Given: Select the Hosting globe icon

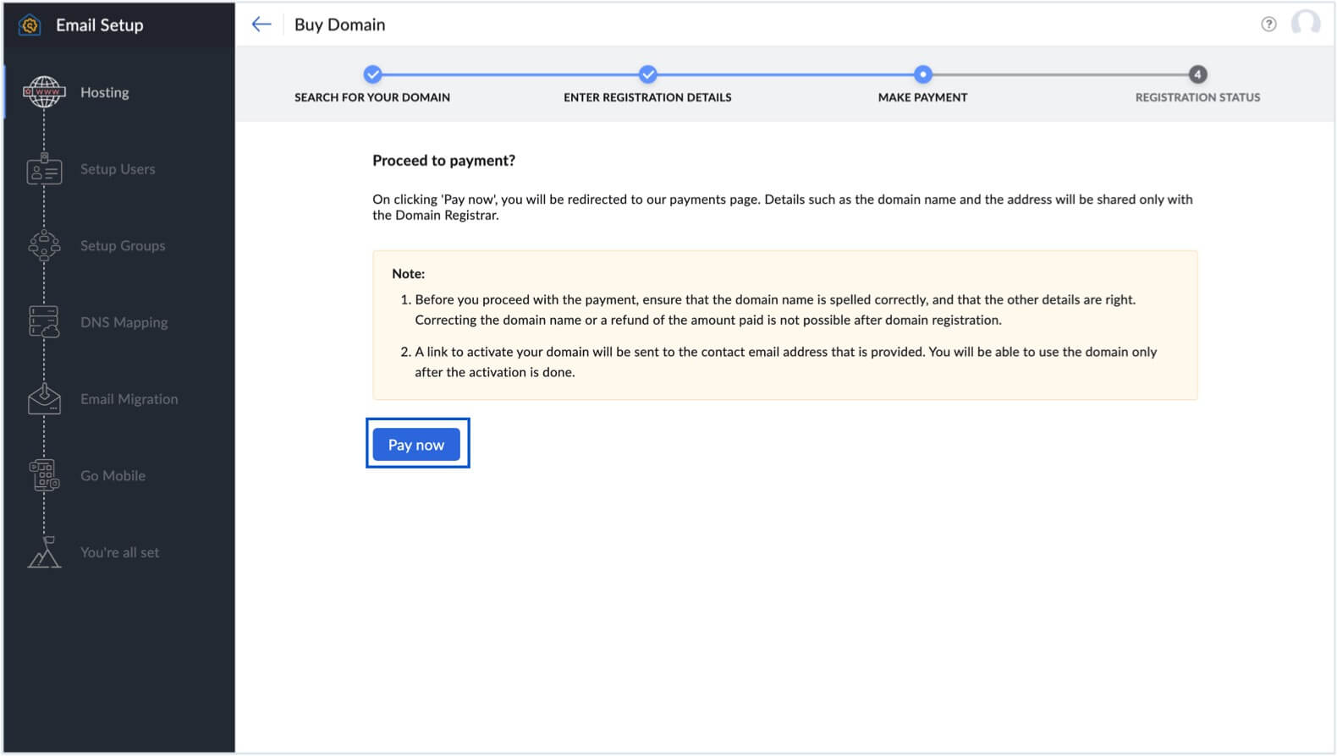Looking at the screenshot, I should (44, 92).
